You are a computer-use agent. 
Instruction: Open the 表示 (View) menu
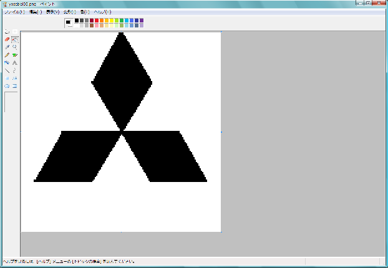pyautogui.click(x=52, y=12)
